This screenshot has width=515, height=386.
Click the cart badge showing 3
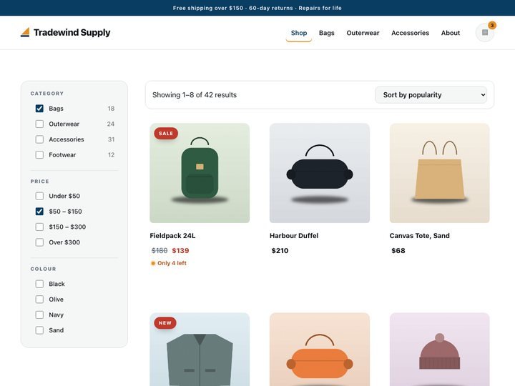point(491,25)
